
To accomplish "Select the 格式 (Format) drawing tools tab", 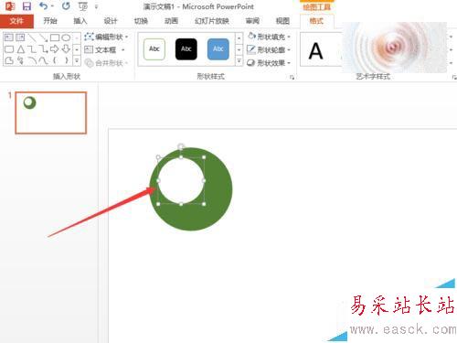I will coord(316,21).
